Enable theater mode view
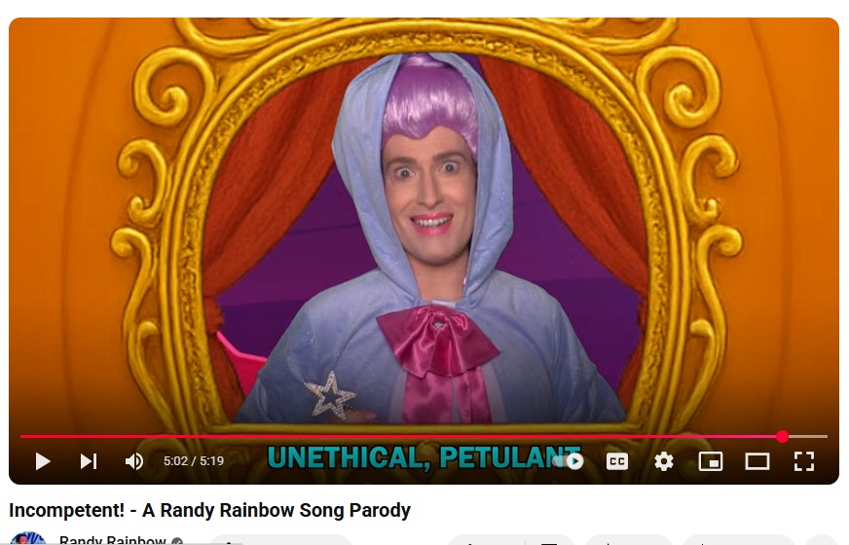This screenshot has height=545, width=849. tap(757, 461)
